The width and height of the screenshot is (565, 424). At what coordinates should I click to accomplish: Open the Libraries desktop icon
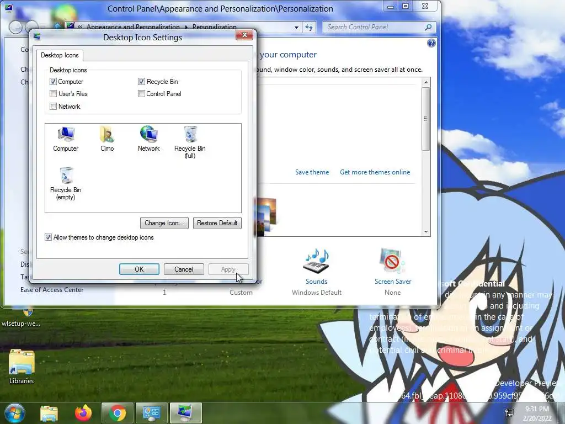click(22, 367)
